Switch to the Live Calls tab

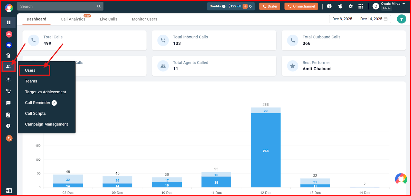(108, 19)
